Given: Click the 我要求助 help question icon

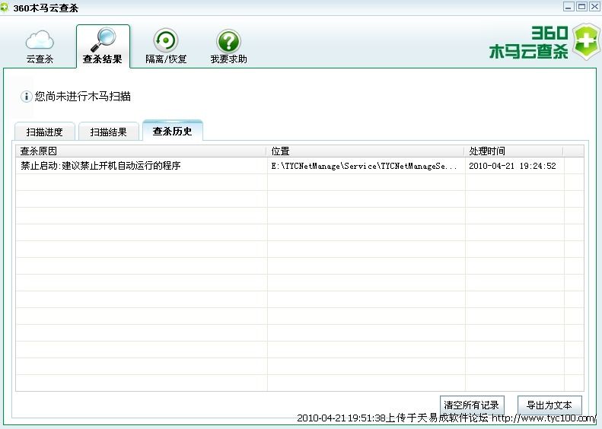Looking at the screenshot, I should tap(228, 41).
